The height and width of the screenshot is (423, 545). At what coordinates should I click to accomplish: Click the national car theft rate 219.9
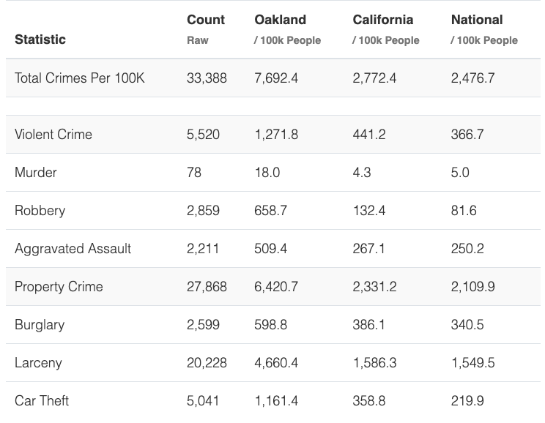pyautogui.click(x=467, y=401)
